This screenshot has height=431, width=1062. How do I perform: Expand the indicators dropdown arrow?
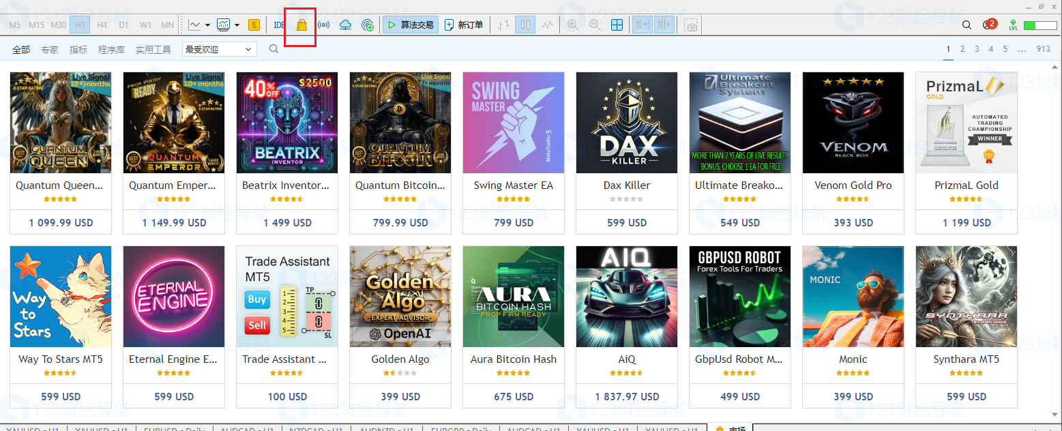[237, 25]
